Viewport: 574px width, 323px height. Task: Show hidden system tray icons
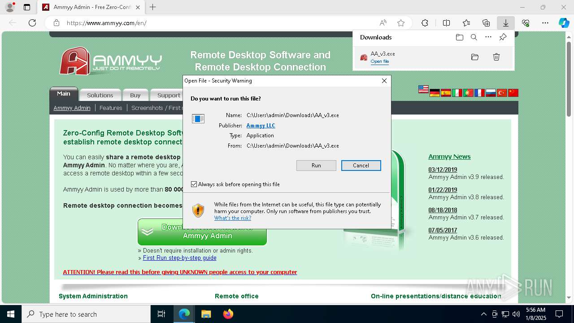[x=483, y=314]
